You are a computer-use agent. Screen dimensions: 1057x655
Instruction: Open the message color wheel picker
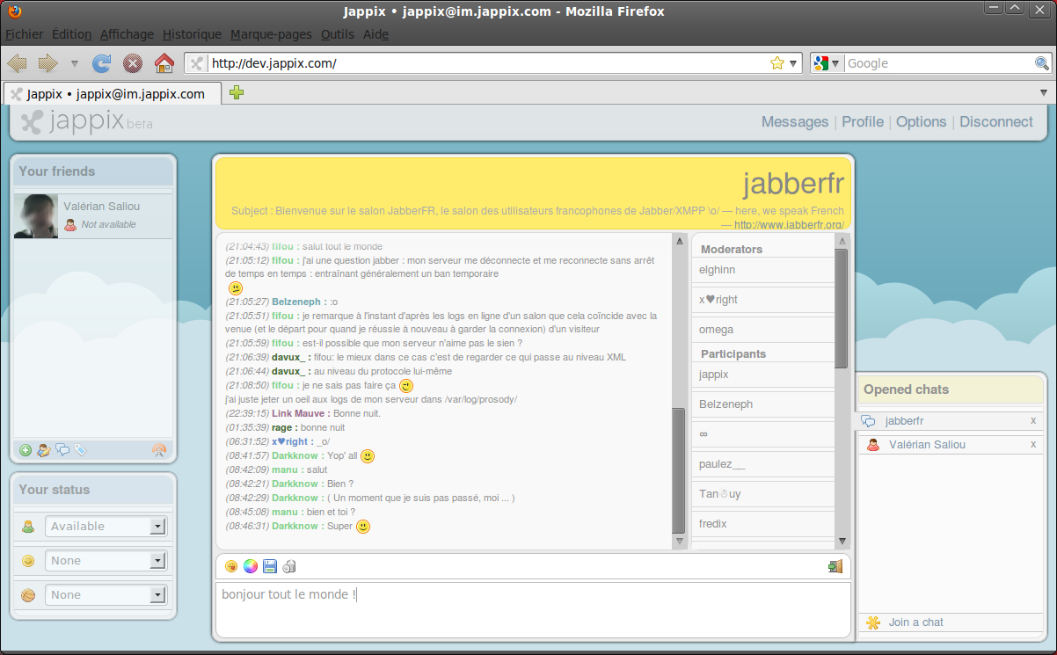pos(251,566)
